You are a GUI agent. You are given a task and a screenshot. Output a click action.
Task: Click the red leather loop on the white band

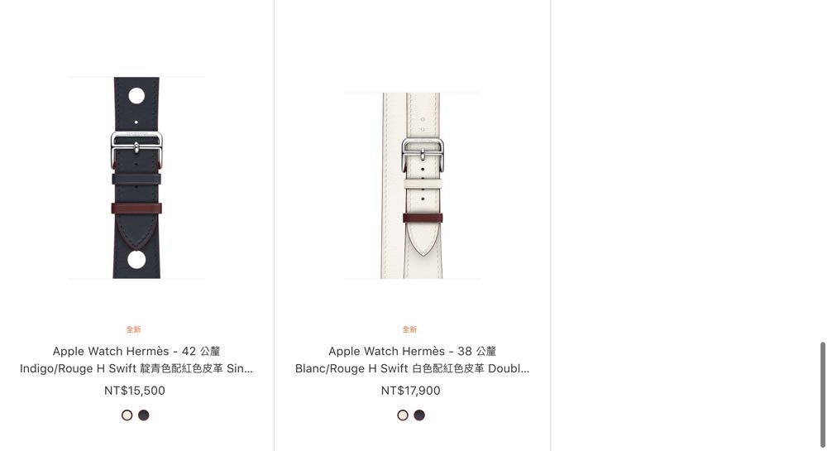coord(423,218)
